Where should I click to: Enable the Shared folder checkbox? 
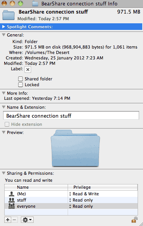tap(20, 79)
